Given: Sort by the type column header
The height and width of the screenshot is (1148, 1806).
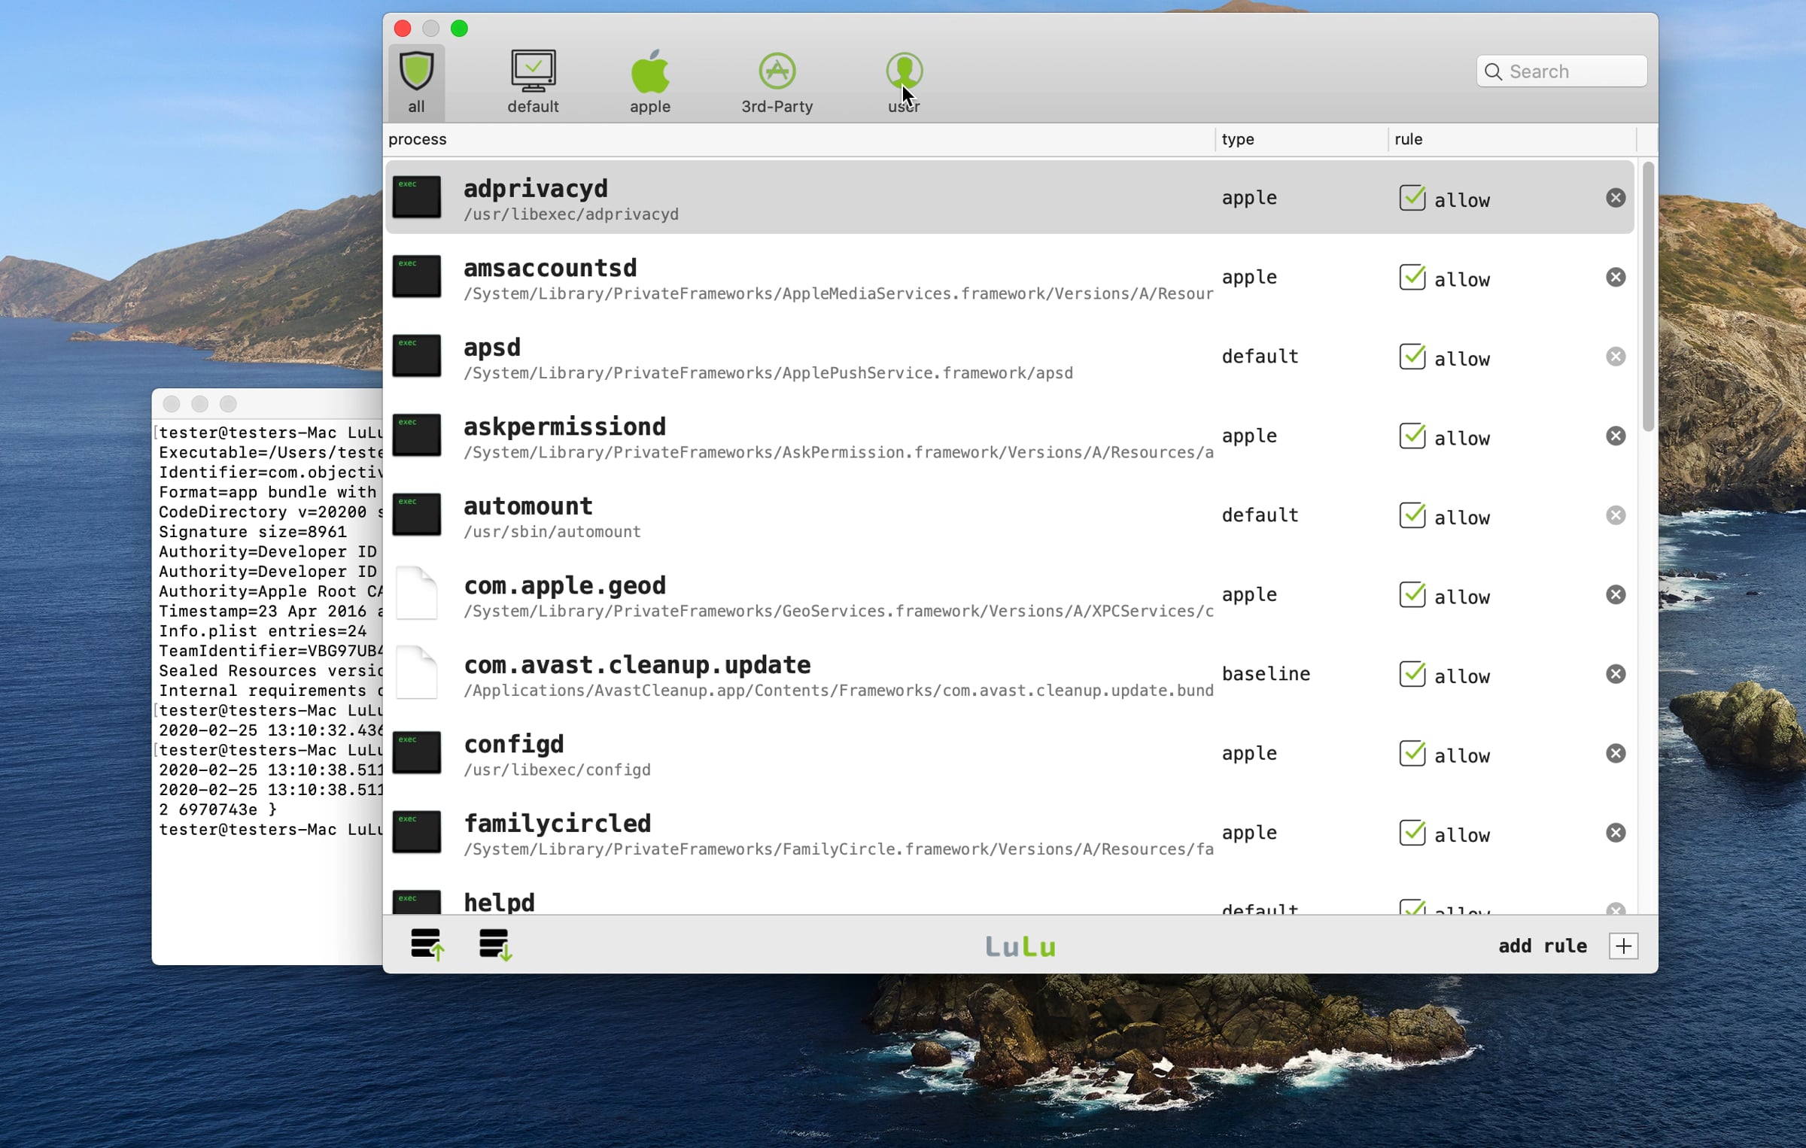Looking at the screenshot, I should (x=1301, y=139).
